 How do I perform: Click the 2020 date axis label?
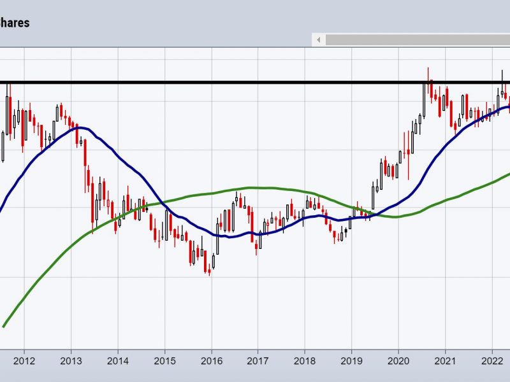coord(398,361)
